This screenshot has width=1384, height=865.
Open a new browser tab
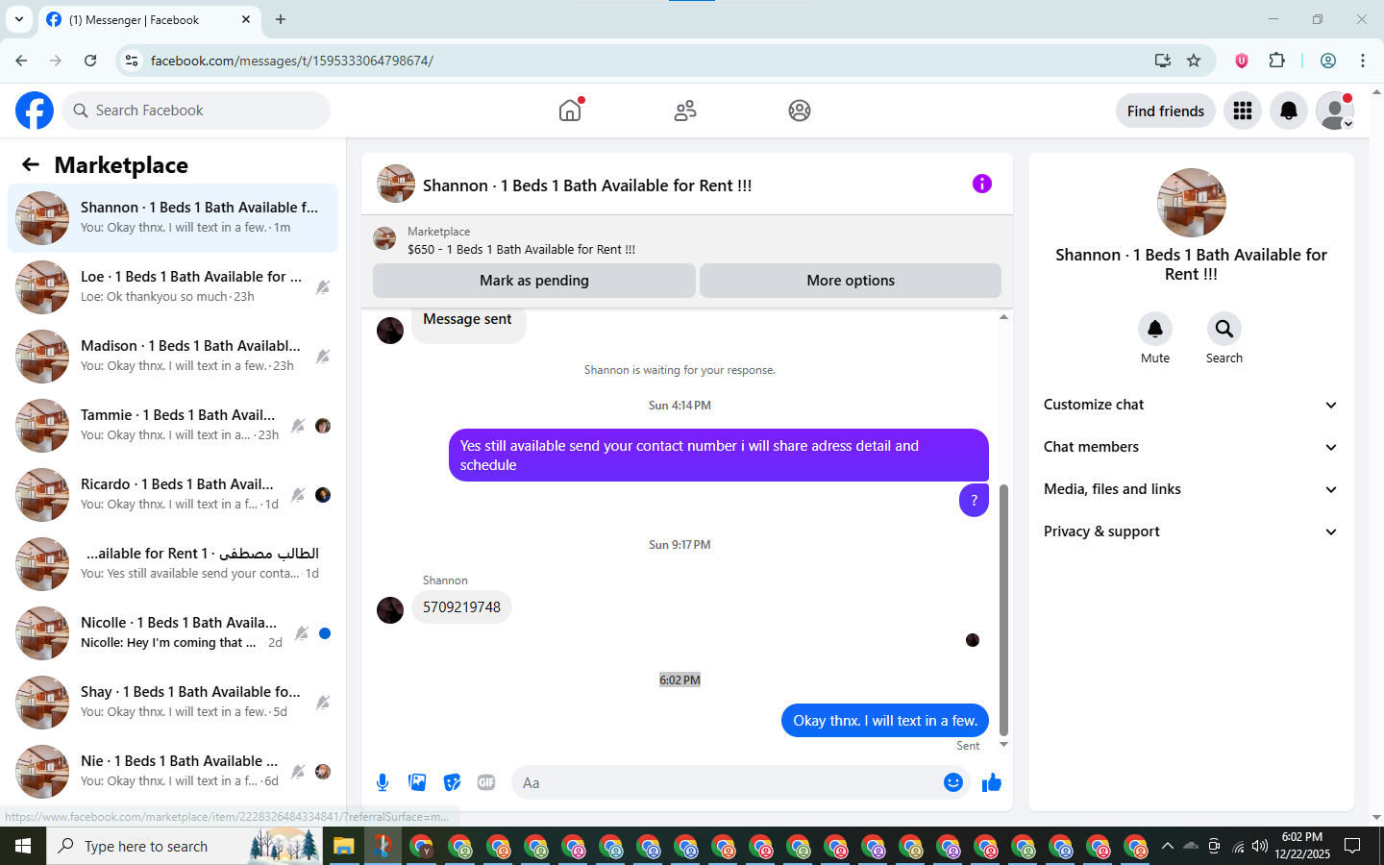click(x=281, y=19)
